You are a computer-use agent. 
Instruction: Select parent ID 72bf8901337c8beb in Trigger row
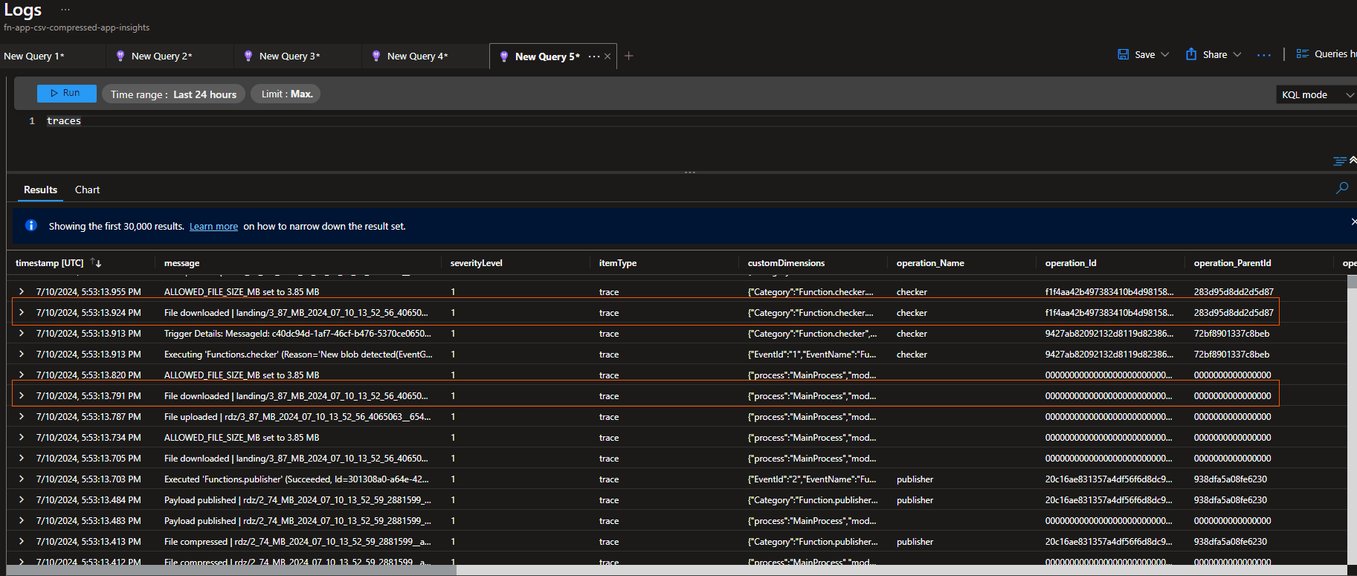click(1231, 334)
